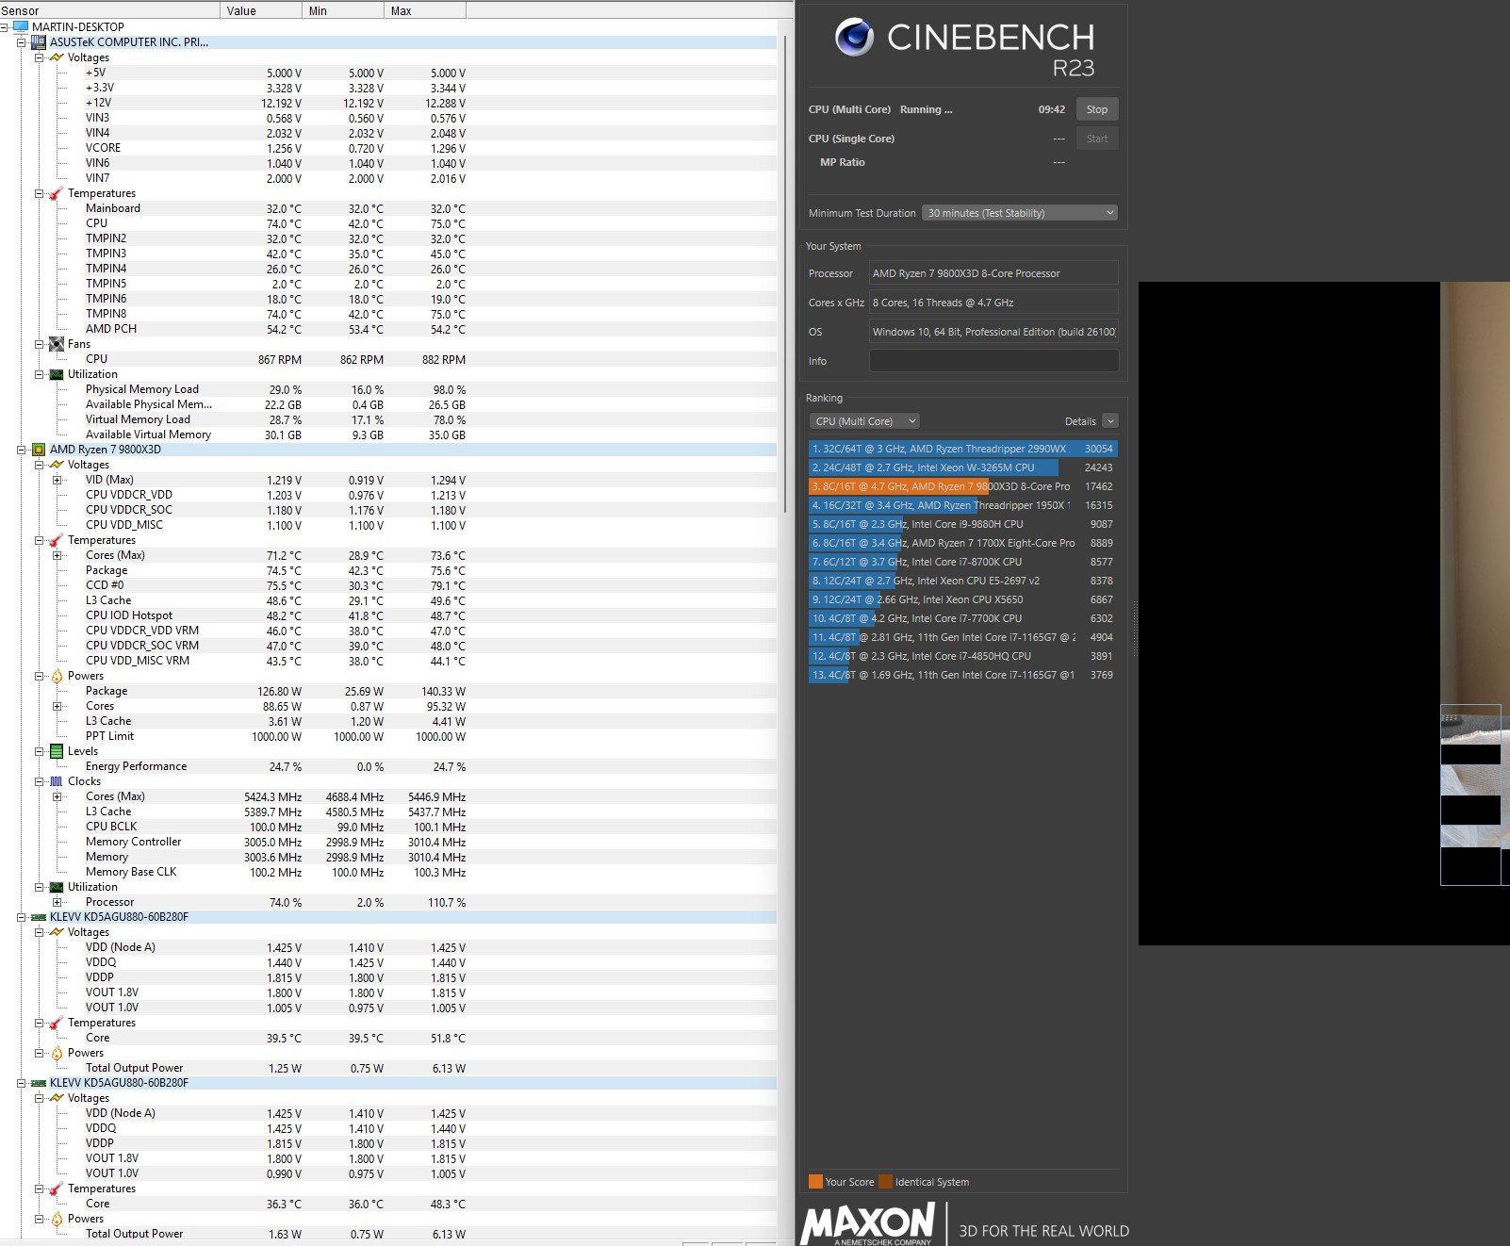The width and height of the screenshot is (1510, 1246).
Task: Select the Memory Base CLK row
Action: pos(388,872)
